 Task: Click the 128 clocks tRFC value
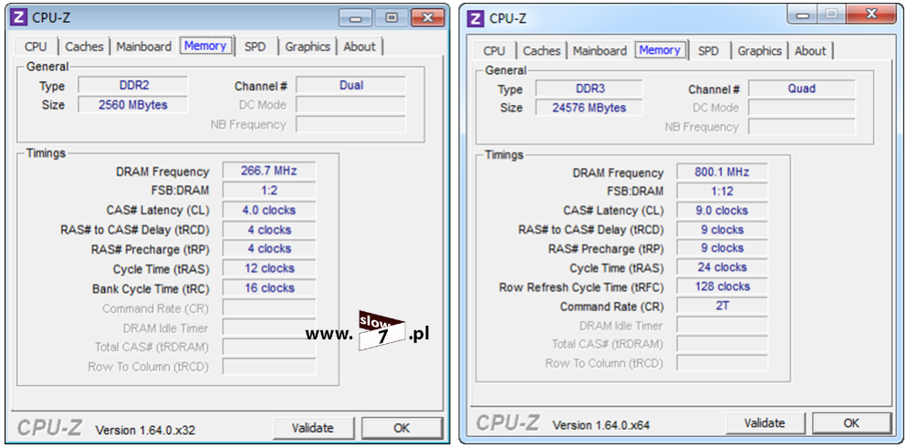pos(722,287)
